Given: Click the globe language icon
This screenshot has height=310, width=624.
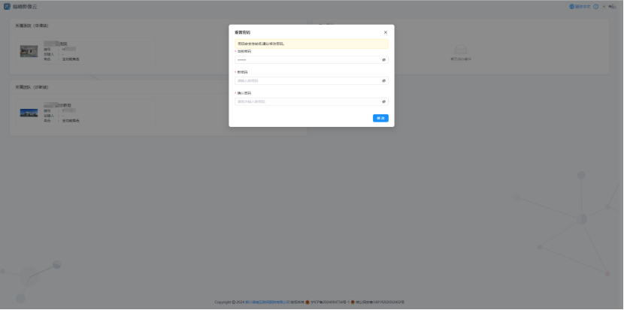Looking at the screenshot, I should pos(571,6).
